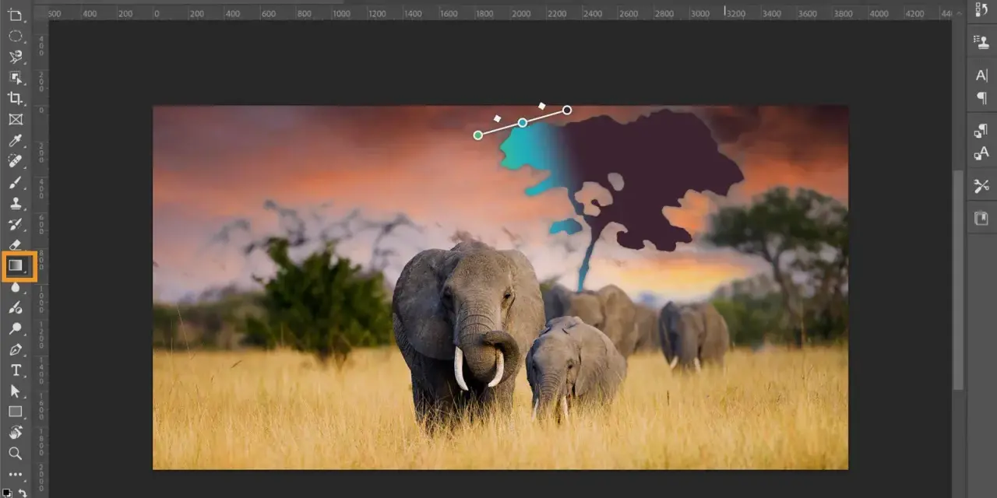The image size is (997, 498).
Task: Select the Zoom tool
Action: tap(15, 453)
